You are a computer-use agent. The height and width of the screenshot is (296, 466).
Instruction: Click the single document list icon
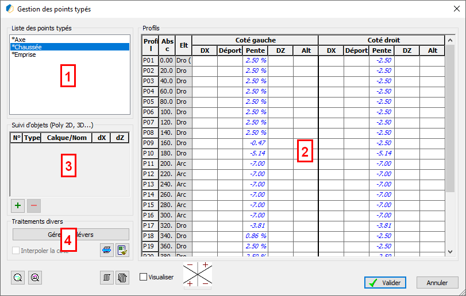tap(107, 277)
